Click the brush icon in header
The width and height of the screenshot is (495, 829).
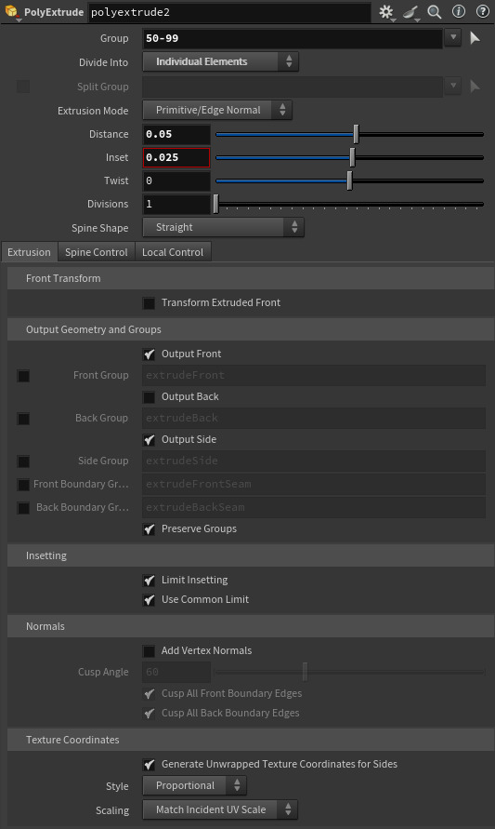click(x=410, y=12)
